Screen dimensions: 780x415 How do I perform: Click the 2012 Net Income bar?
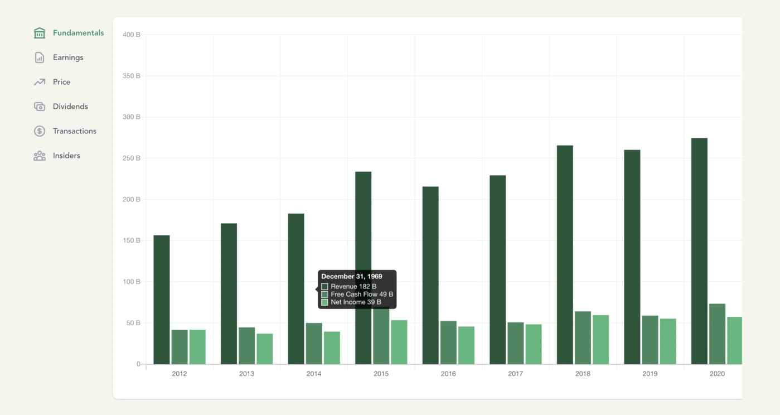[197, 347]
